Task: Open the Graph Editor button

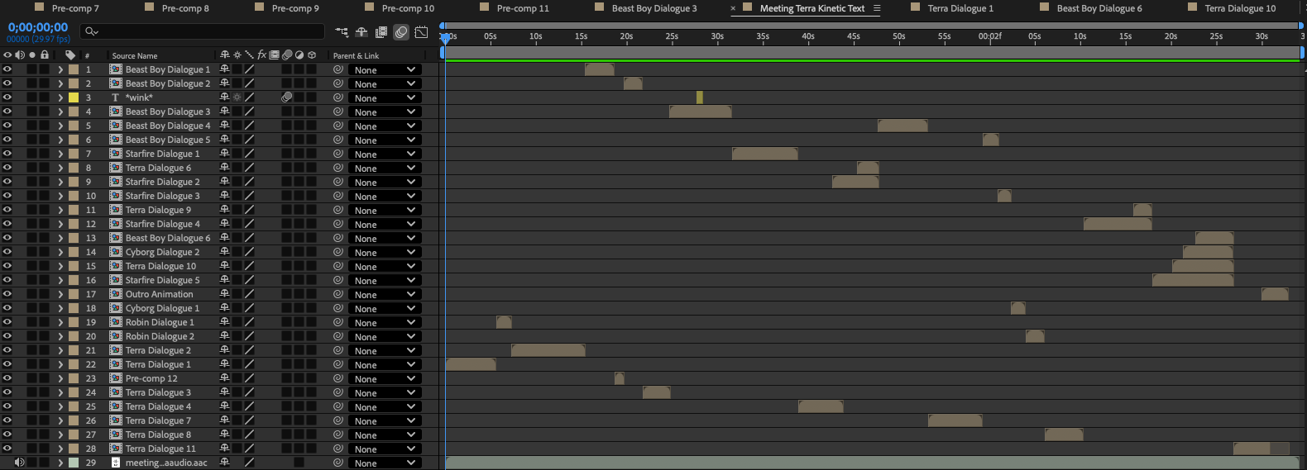Action: point(421,32)
